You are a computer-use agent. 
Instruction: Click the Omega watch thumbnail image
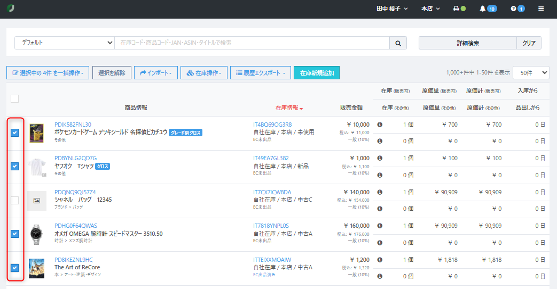click(36, 234)
